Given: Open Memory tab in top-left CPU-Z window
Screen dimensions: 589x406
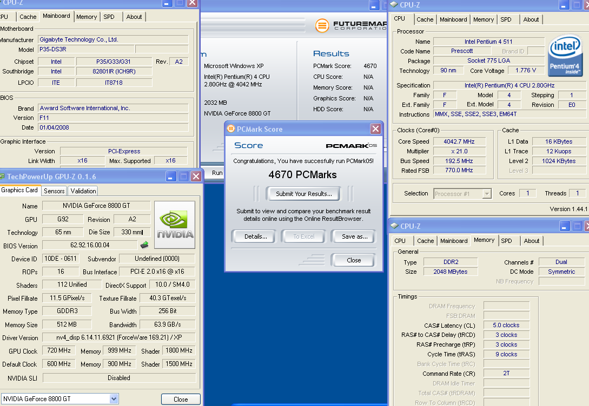Looking at the screenshot, I should [x=87, y=17].
